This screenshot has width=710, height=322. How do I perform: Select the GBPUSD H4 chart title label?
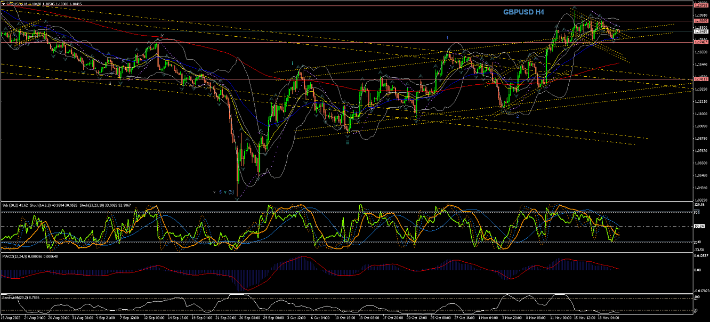click(x=524, y=12)
